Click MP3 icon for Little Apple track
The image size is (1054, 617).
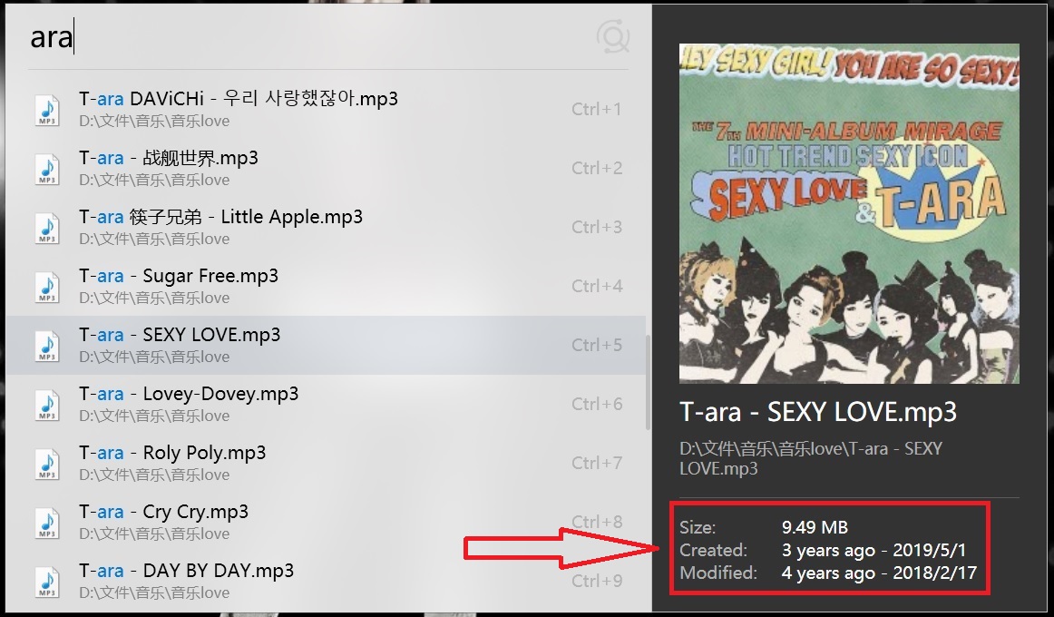point(47,228)
